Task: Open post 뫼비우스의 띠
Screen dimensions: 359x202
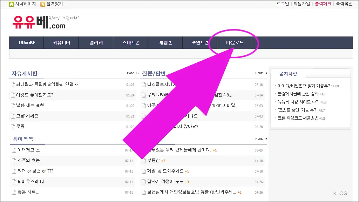Action: coord(31,182)
